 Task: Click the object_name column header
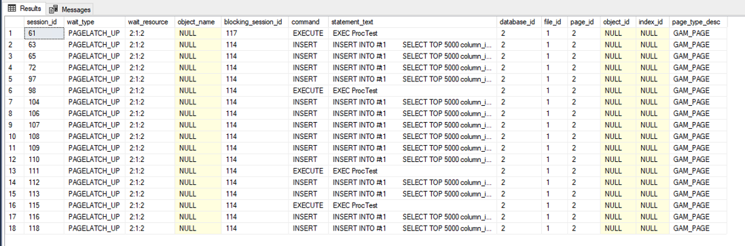coord(198,22)
